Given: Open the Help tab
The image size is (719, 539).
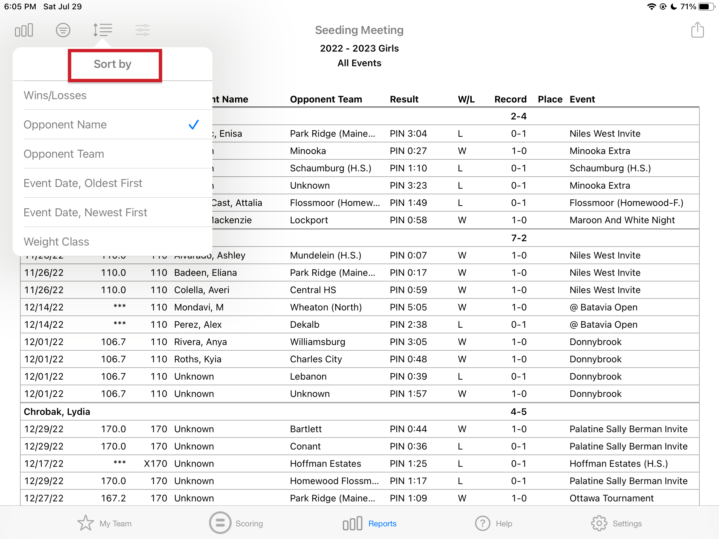Looking at the screenshot, I should point(494,523).
